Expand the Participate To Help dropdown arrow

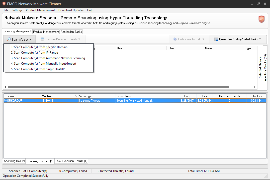click(x=203, y=39)
